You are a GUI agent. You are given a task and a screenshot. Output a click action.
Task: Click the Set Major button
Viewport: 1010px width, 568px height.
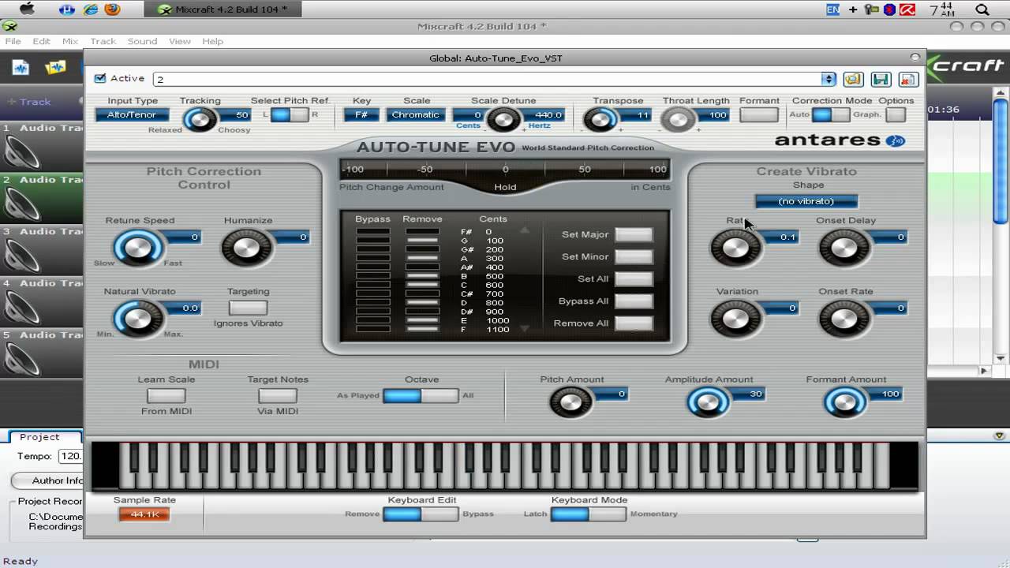click(x=634, y=234)
